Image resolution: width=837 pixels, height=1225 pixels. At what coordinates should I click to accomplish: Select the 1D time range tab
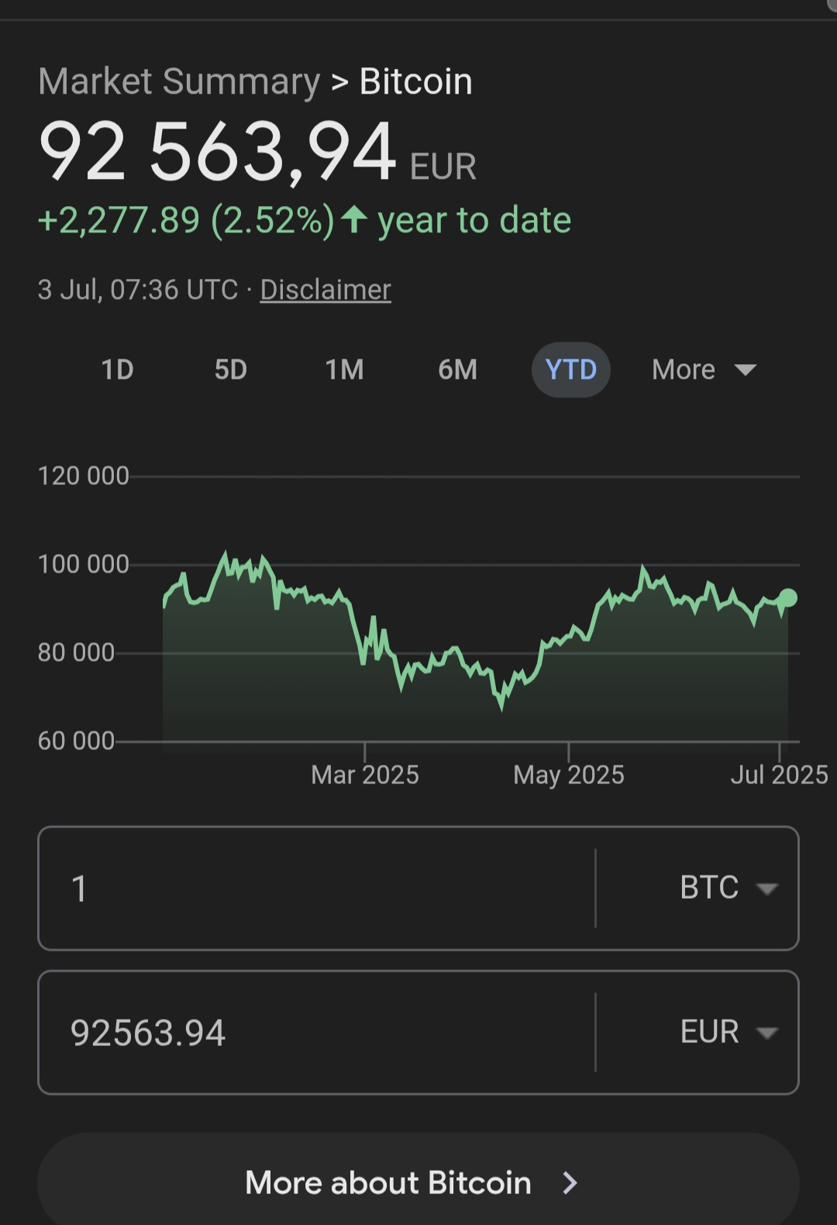118,370
